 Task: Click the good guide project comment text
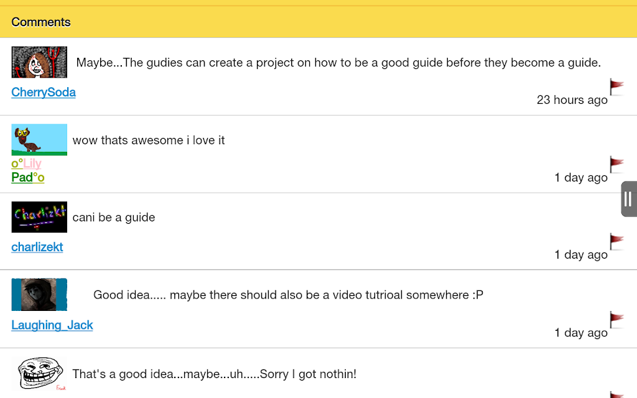pyautogui.click(x=338, y=63)
